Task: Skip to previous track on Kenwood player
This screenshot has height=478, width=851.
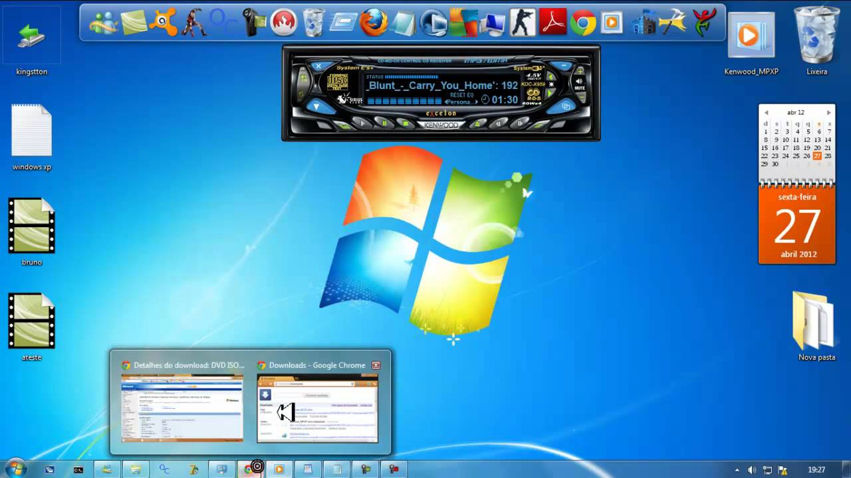Action: (x=498, y=123)
